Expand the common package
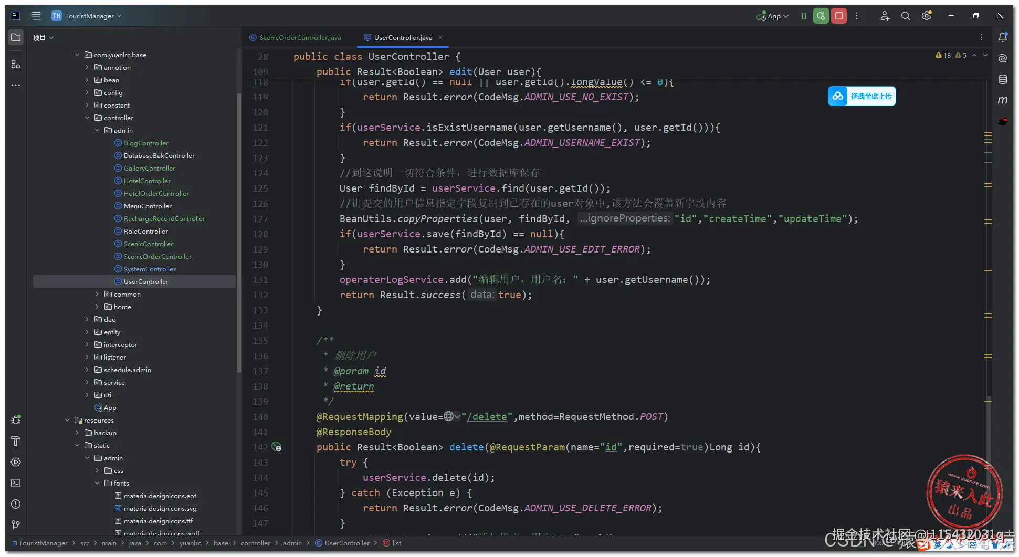Image resolution: width=1019 pixels, height=557 pixels. coord(97,294)
